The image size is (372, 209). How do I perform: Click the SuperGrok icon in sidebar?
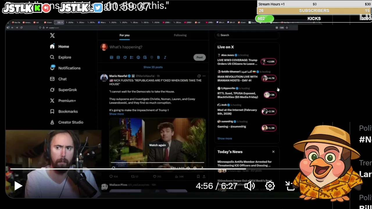tap(52, 90)
